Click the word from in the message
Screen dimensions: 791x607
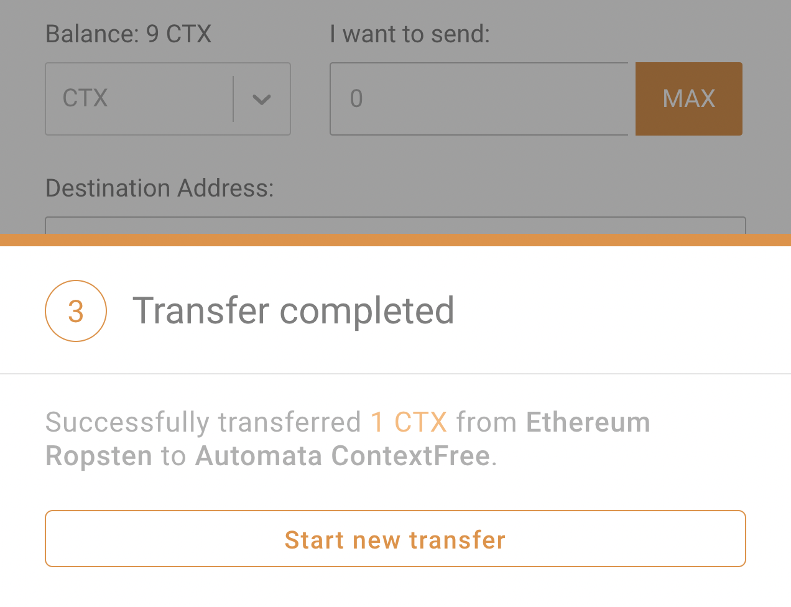[x=487, y=422]
